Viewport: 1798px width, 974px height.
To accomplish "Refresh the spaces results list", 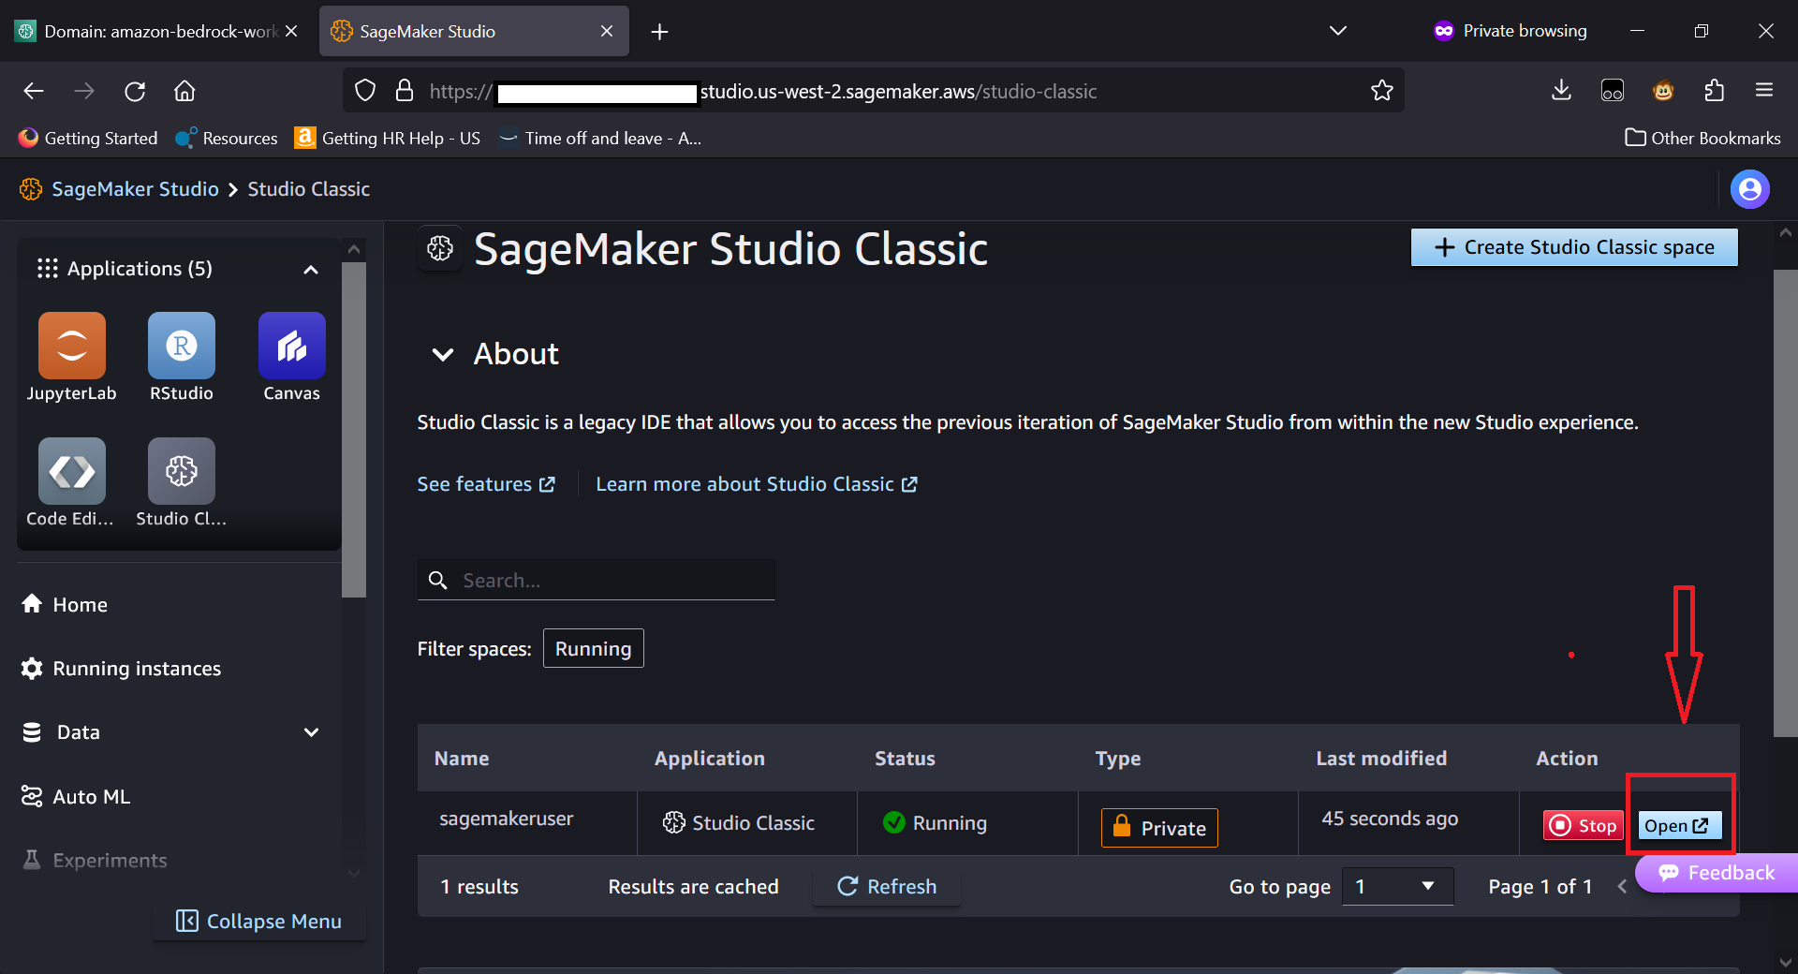I will tap(887, 886).
